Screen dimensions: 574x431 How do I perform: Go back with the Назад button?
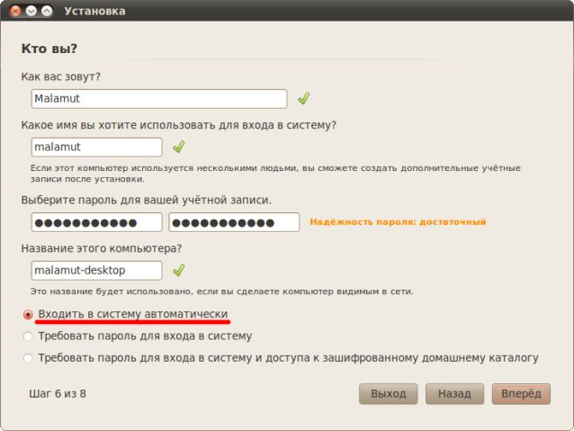[454, 393]
